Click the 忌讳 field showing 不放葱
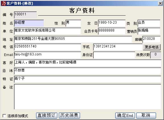Screen dimensions: 164x120 coord(87,71)
